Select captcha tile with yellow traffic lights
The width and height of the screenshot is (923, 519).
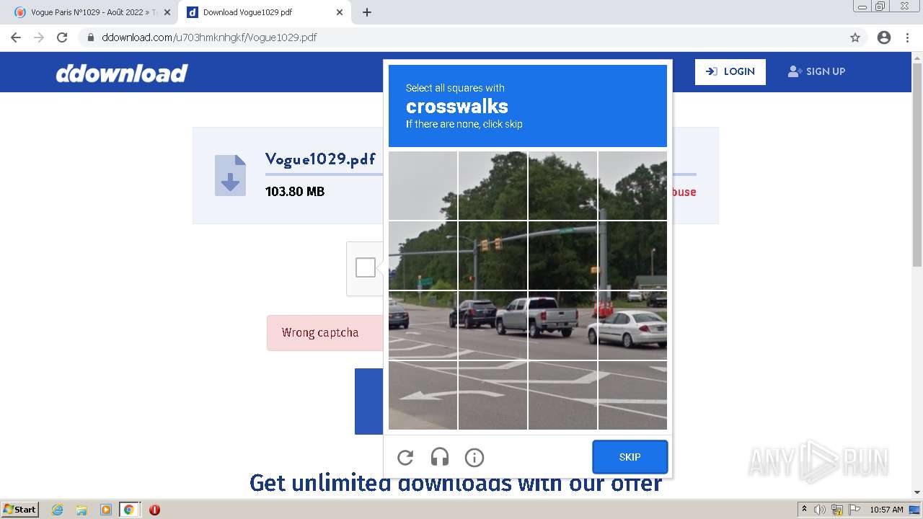click(x=493, y=255)
